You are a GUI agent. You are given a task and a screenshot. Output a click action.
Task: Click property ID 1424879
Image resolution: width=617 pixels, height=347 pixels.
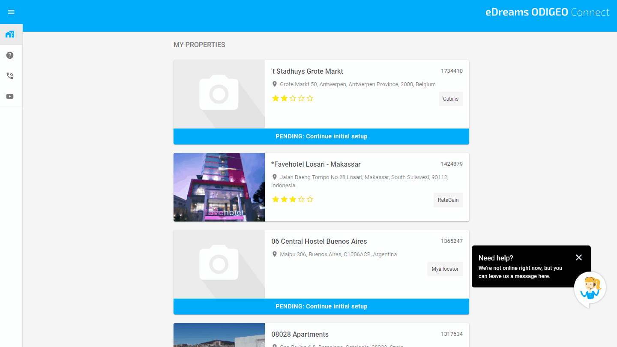[x=452, y=164]
